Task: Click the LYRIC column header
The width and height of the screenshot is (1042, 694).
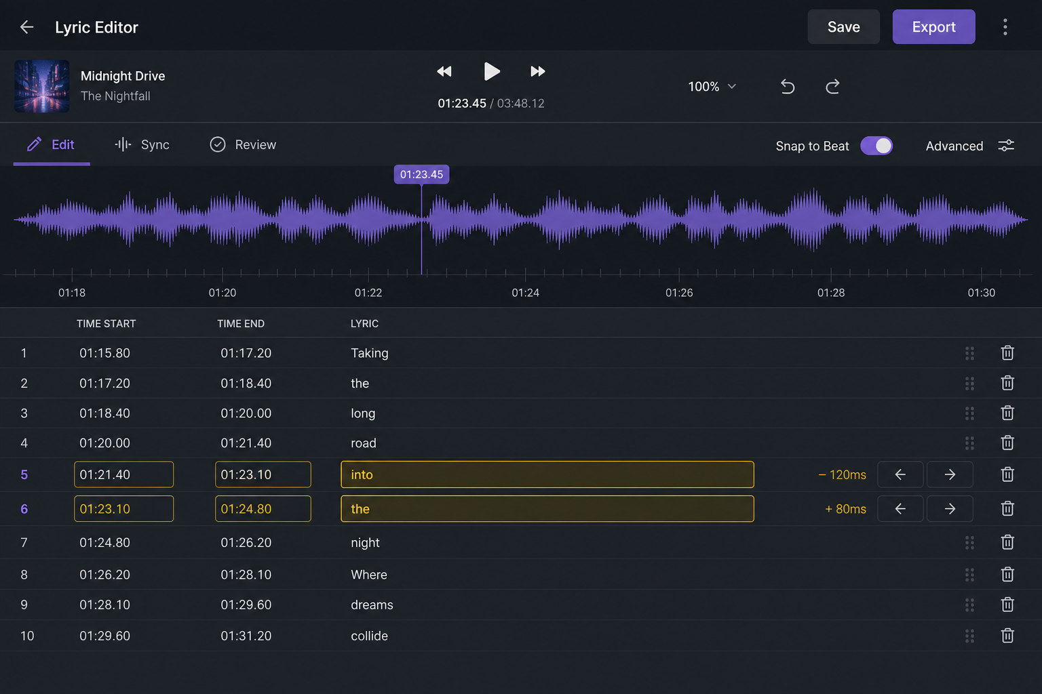Action: click(x=364, y=323)
